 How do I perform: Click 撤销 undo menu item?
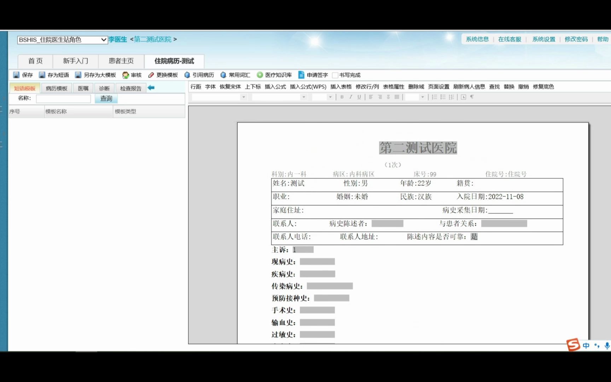[x=524, y=87]
